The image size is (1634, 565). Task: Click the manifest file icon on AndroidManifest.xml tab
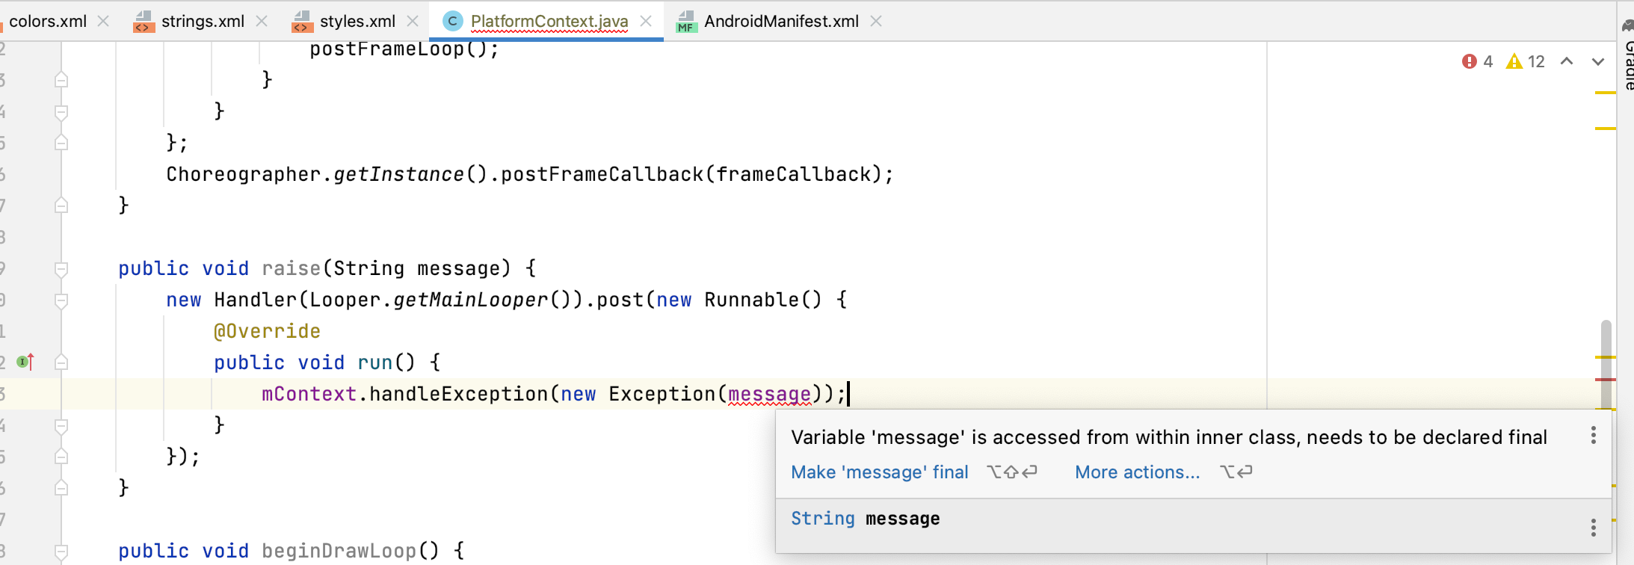pyautogui.click(x=685, y=22)
